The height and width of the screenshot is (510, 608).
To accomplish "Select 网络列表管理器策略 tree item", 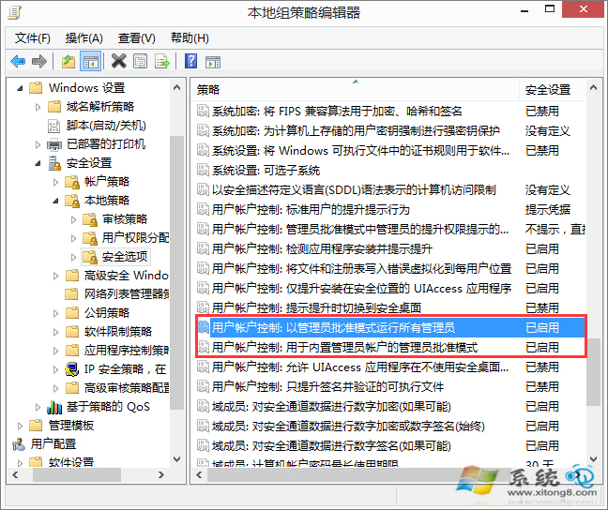I will coord(127,294).
